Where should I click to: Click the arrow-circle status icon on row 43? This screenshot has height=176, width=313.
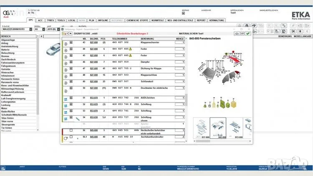[x=66, y=43]
